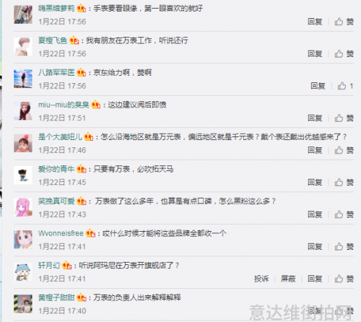Click 是个大美妞儿's avatar thumbnail

tap(23, 144)
